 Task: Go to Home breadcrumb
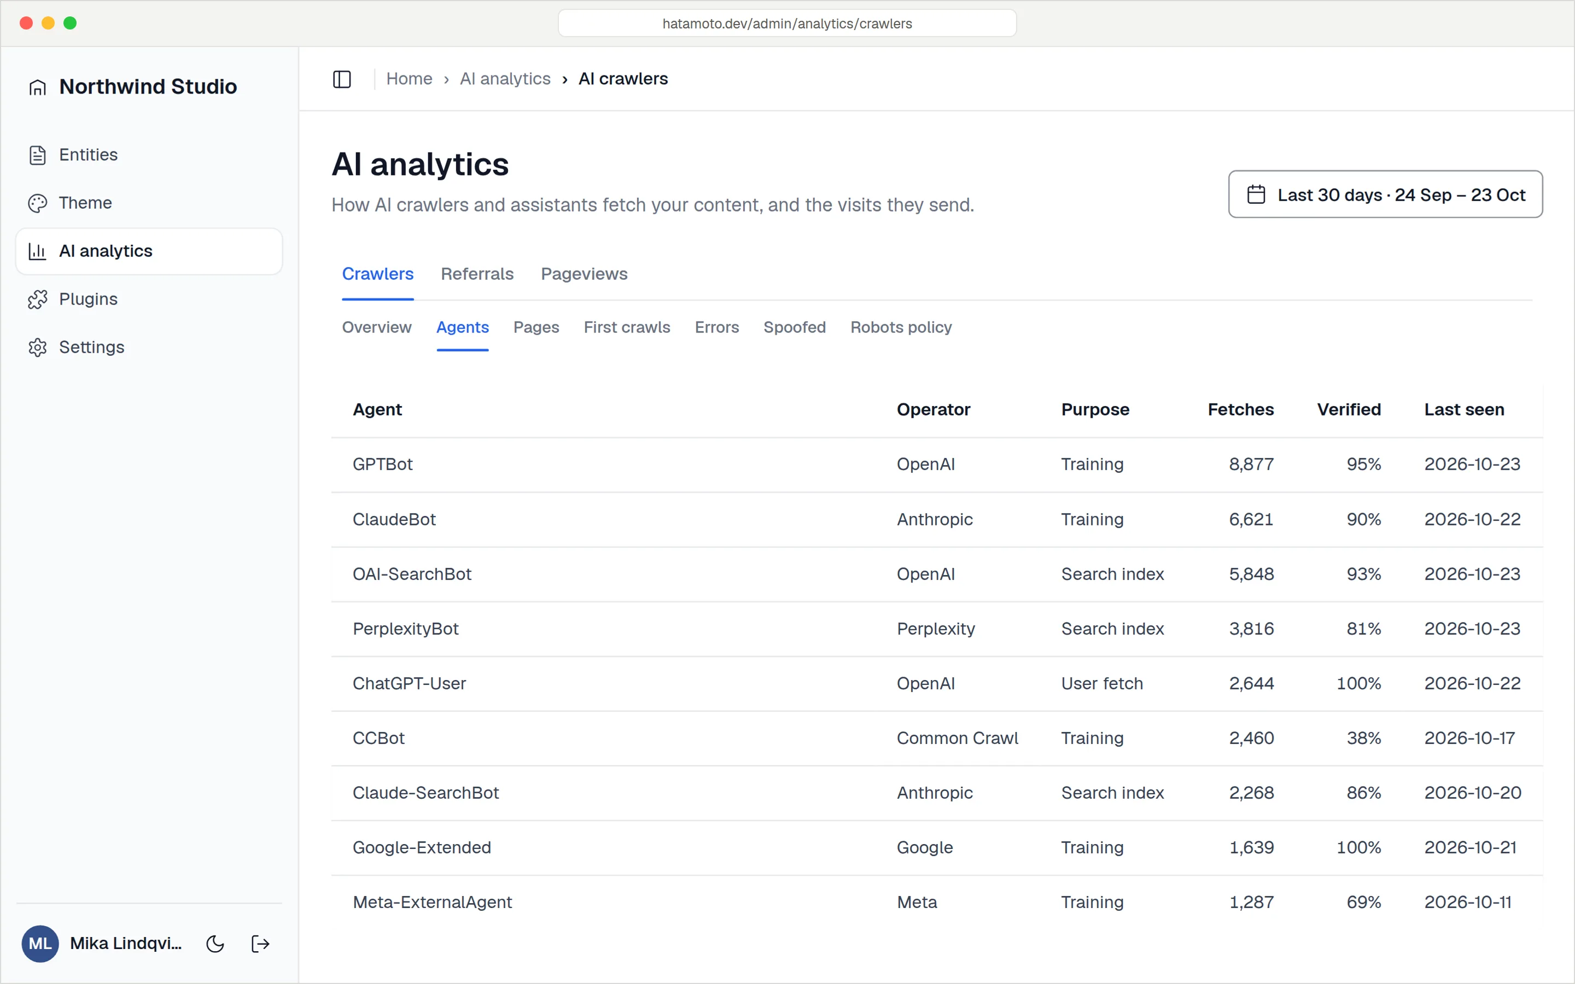409,79
